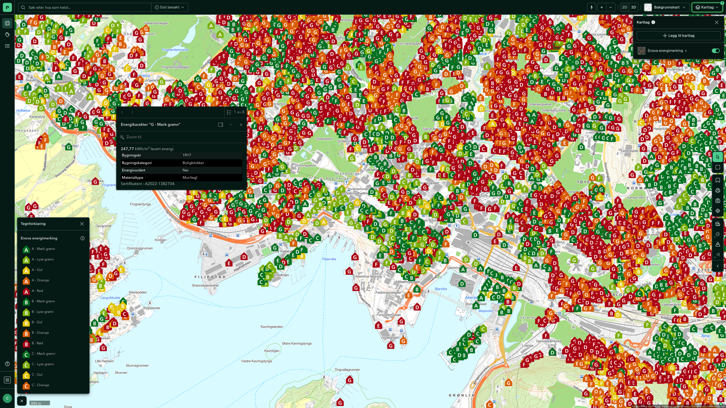Image resolution: width=726 pixels, height=408 pixels.
Task: Open the help icon in left sidebar
Action: pyautogui.click(x=7, y=364)
